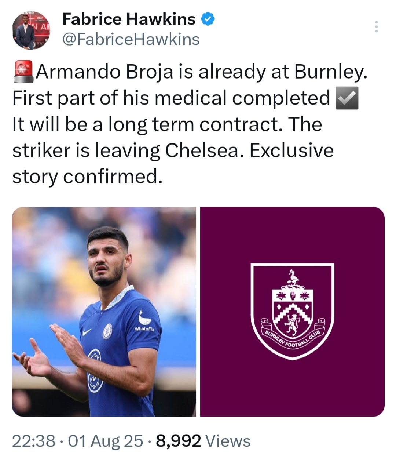Click the white Nike swoosh on jersey
Viewport: 396px width, 458px height.
(x=87, y=332)
